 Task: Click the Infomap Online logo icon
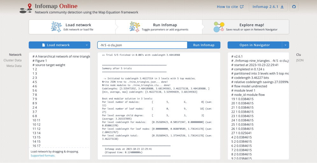(25, 8)
